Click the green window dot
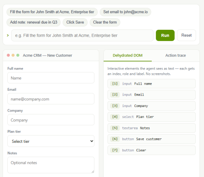This screenshot has height=177, width=204. pyautogui.click(x=18, y=55)
